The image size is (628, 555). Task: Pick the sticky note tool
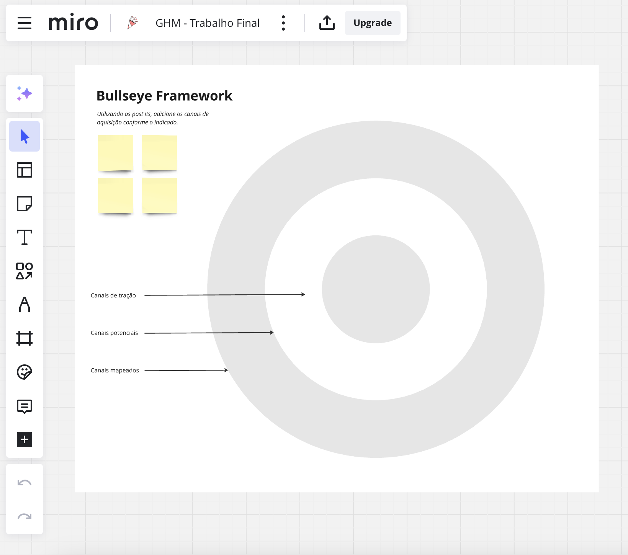[x=24, y=204]
